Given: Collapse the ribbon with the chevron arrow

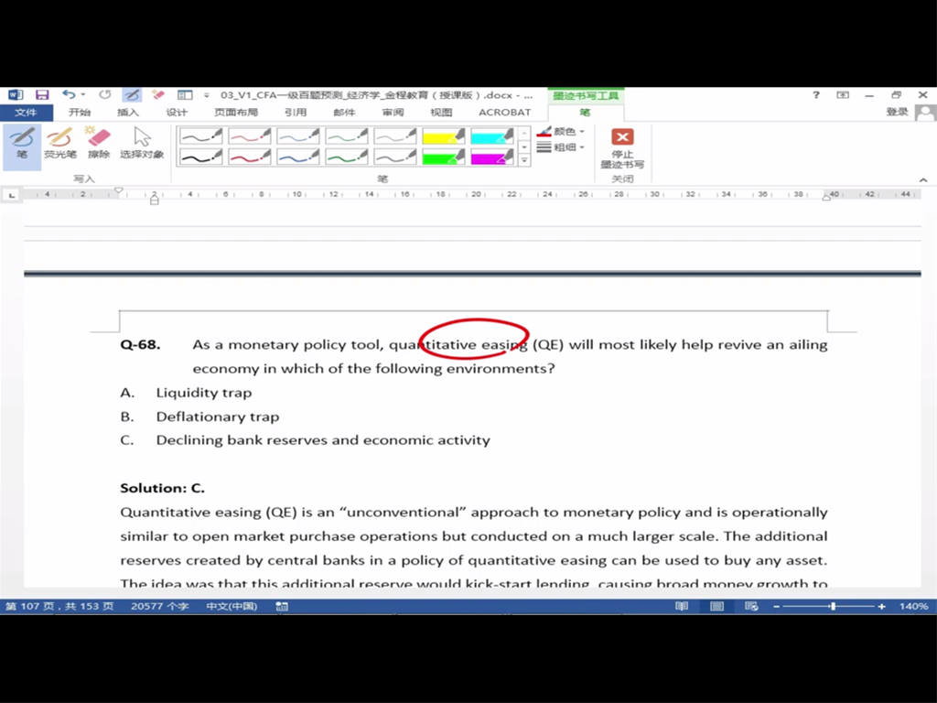Looking at the screenshot, I should [x=923, y=179].
